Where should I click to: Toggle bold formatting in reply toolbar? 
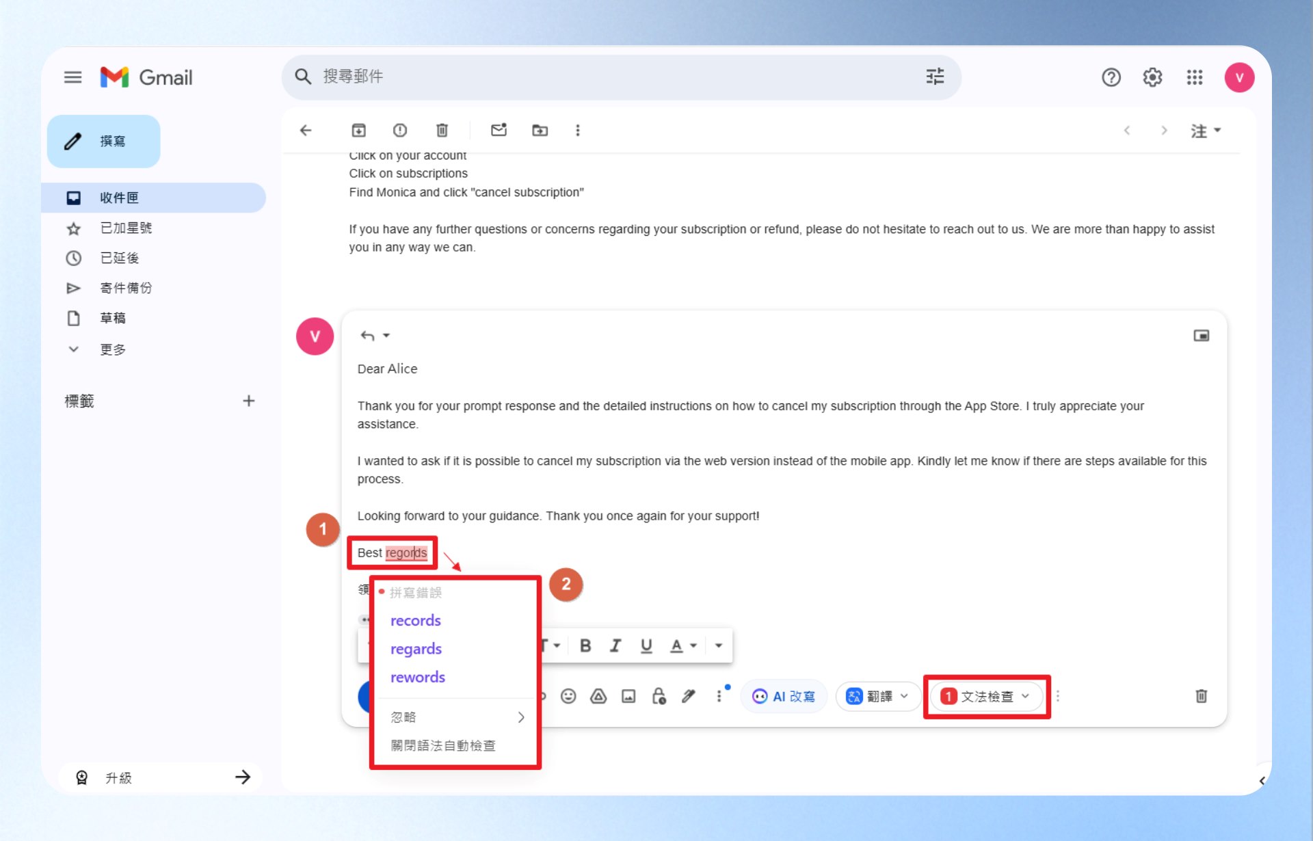pos(585,645)
